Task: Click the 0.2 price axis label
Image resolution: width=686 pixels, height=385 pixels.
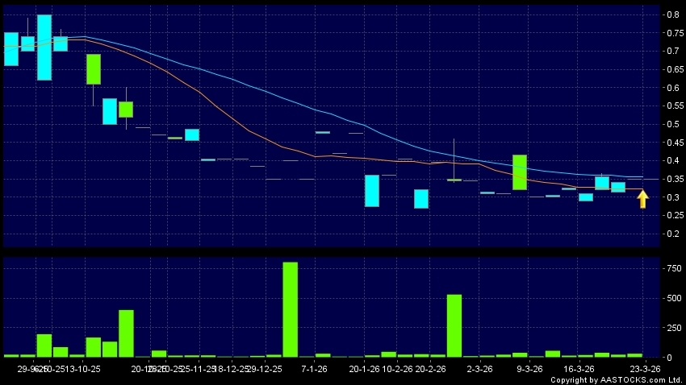Action: click(671, 234)
